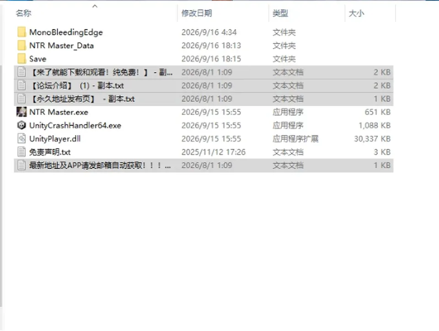439x331 pixels.
Task: Select file name UnityCrashHandler64.exe
Action: [75, 126]
